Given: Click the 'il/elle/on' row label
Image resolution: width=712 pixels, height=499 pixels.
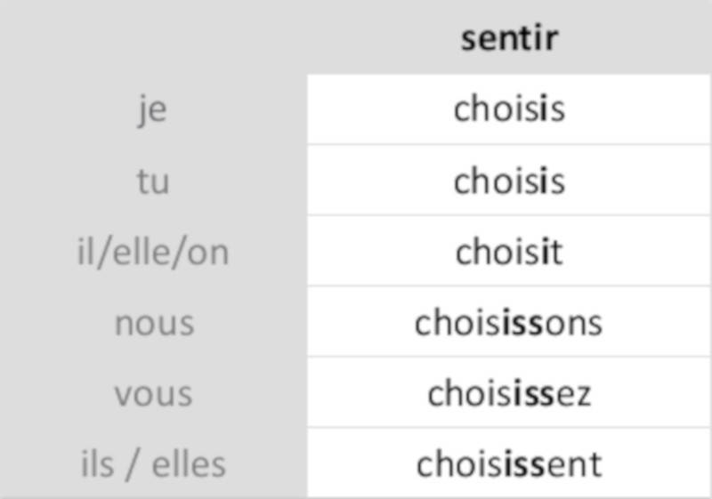Looking at the screenshot, I should (153, 252).
